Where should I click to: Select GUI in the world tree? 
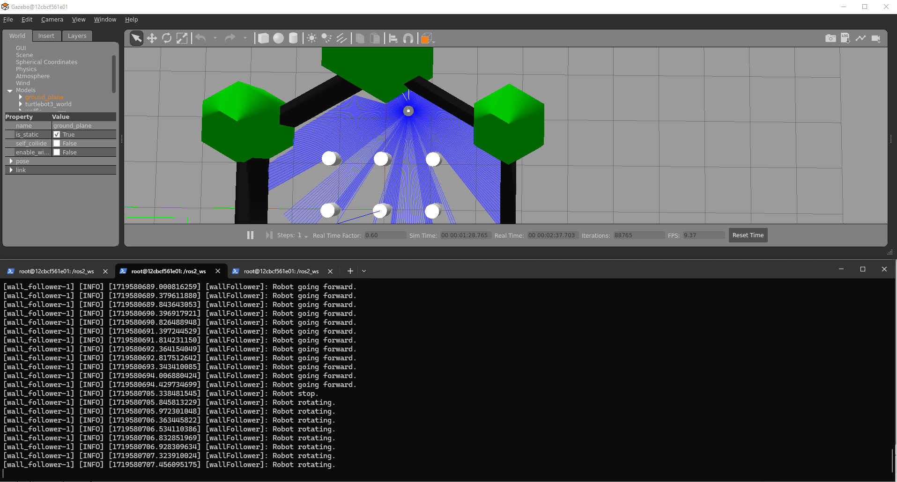coord(21,48)
